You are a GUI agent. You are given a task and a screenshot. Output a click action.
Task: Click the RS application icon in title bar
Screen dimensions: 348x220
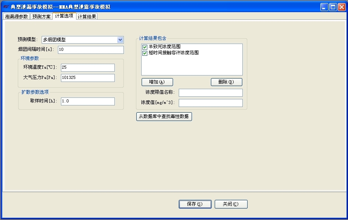[6, 7]
